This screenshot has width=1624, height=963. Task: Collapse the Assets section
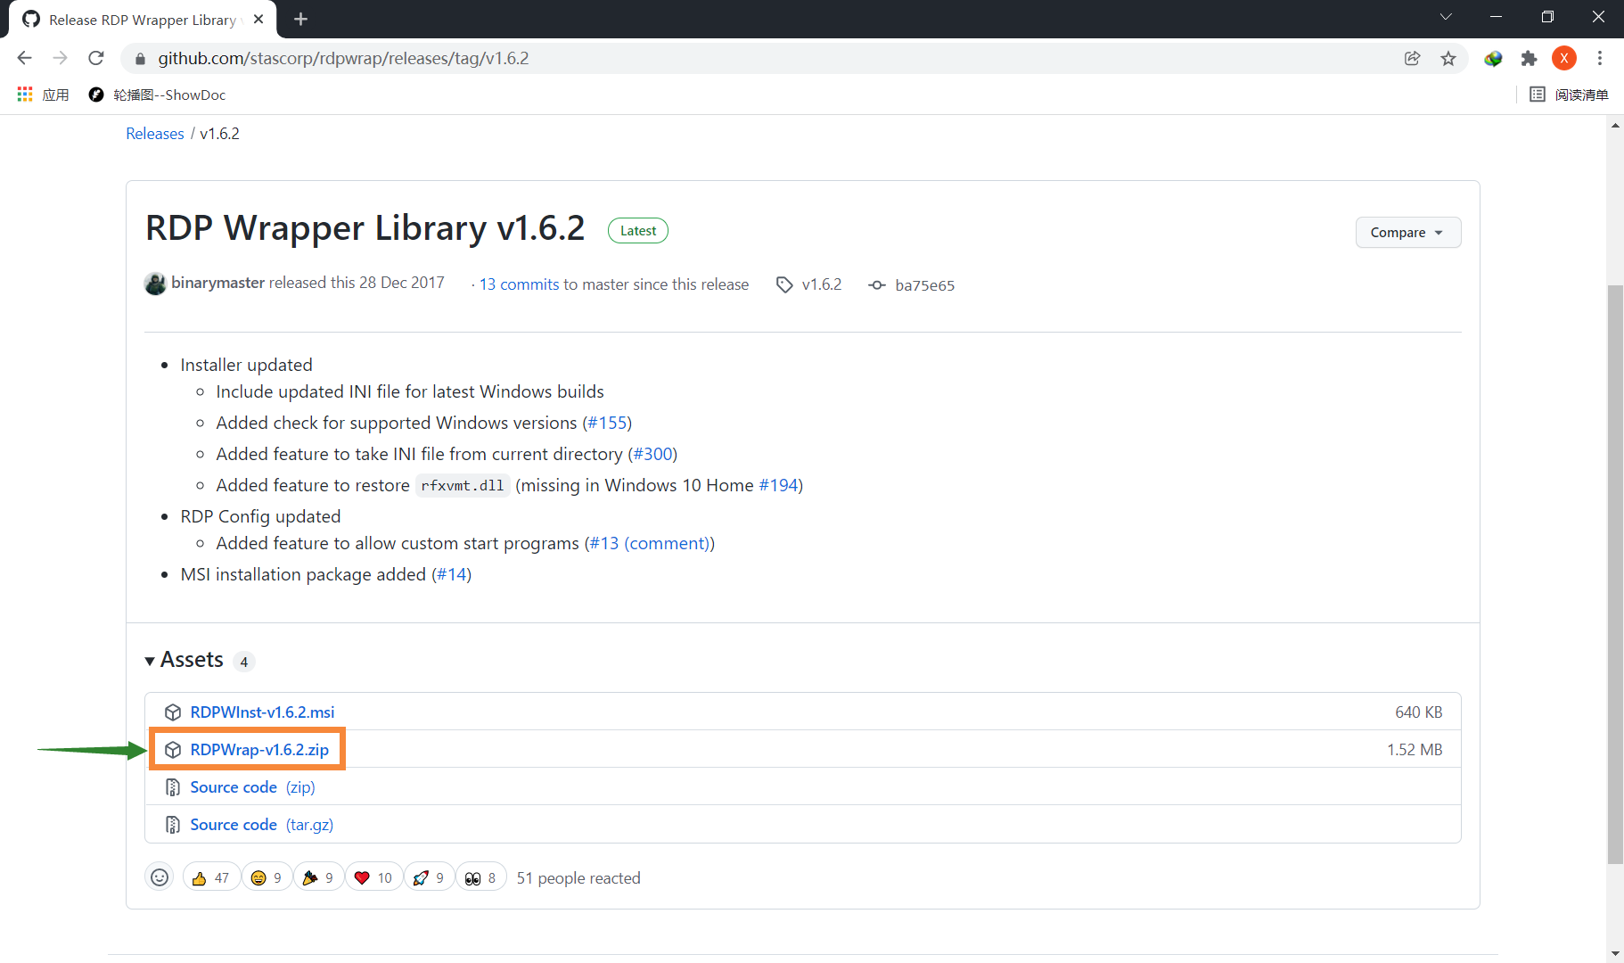185,660
